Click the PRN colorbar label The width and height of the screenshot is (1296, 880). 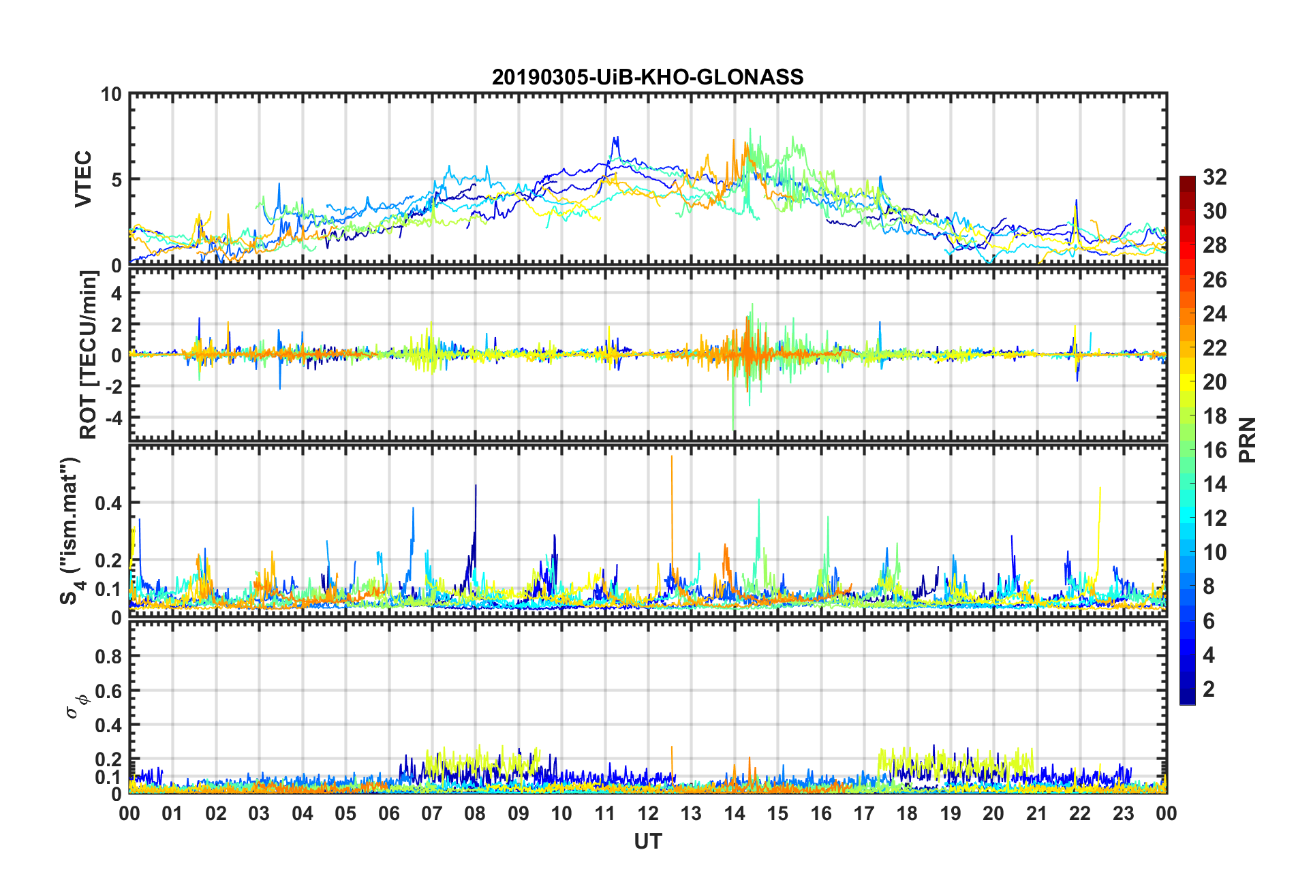1248,440
